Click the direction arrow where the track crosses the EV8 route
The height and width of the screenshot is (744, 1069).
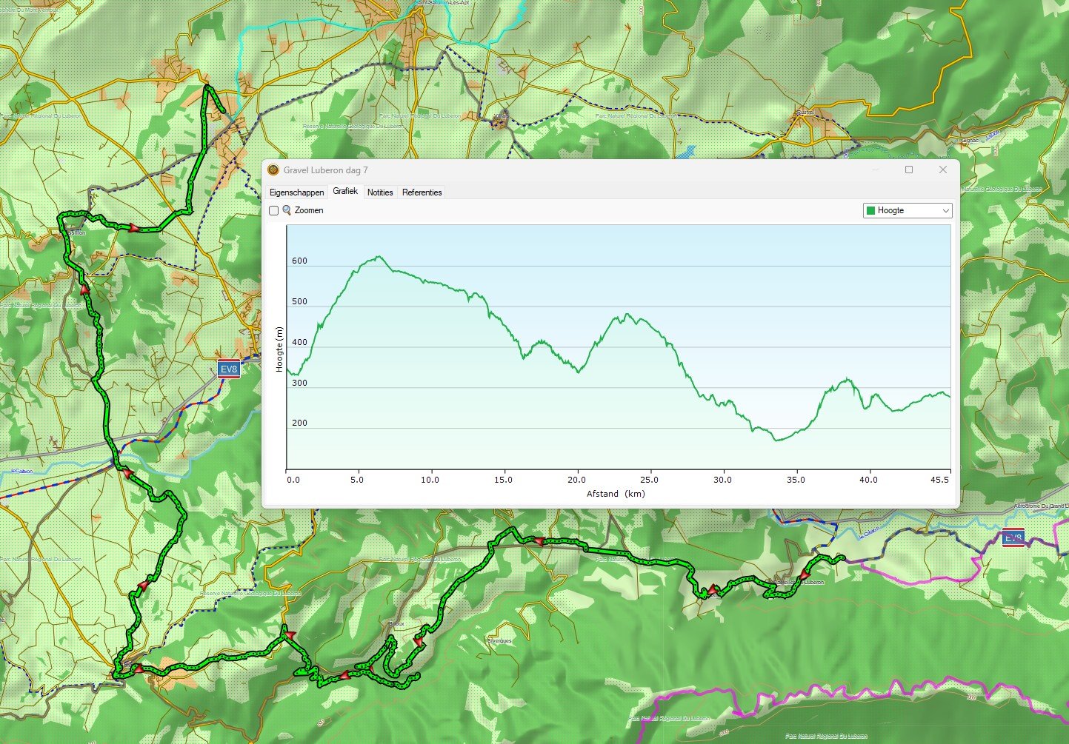[x=127, y=472]
